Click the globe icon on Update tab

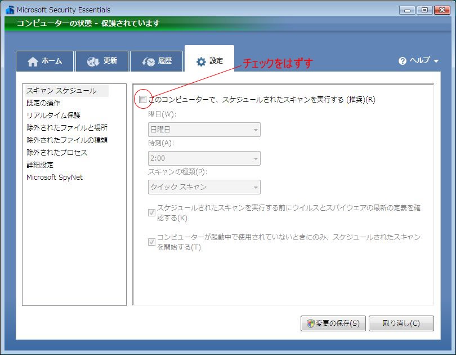tap(93, 61)
